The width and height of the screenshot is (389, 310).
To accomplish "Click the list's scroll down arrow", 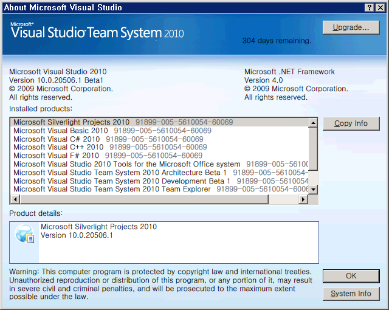I will click(313, 190).
